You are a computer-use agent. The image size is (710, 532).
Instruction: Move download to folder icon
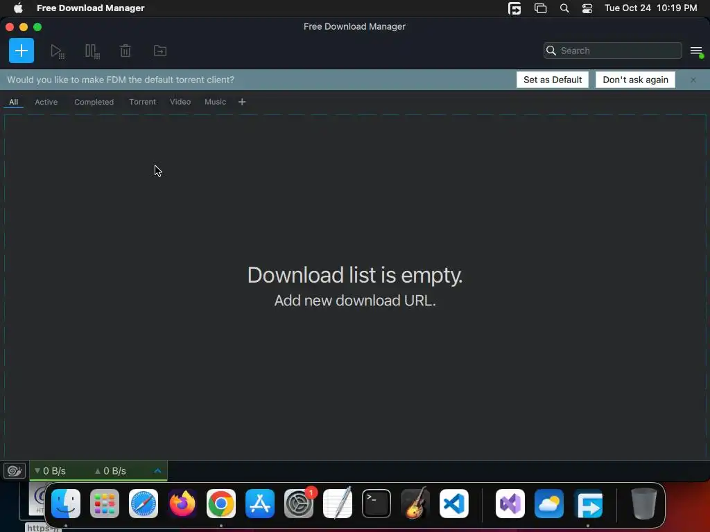pos(160,51)
